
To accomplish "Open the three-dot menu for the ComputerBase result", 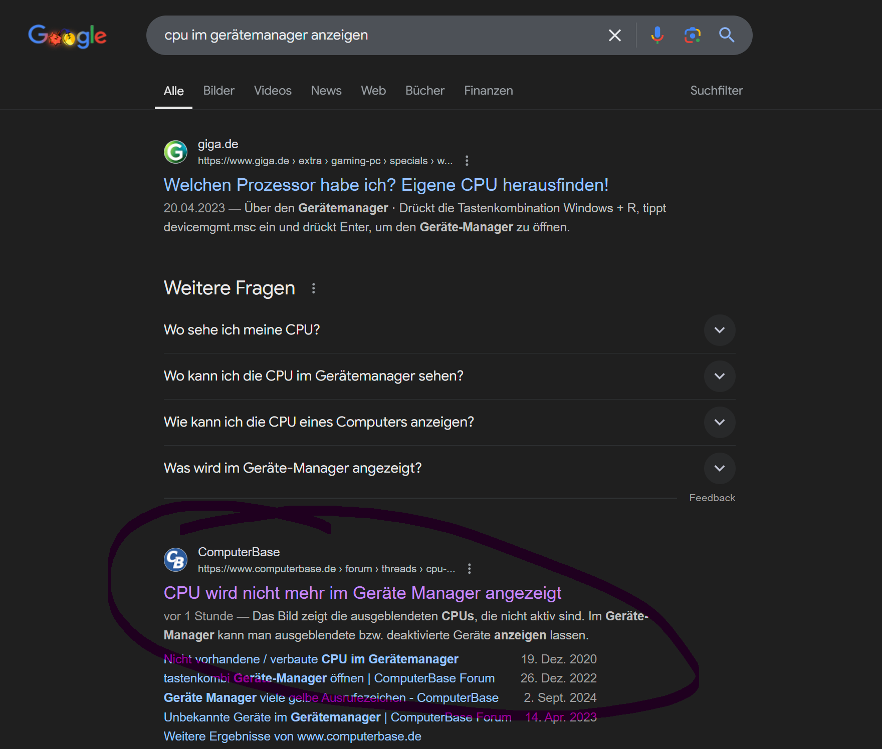I will click(469, 569).
